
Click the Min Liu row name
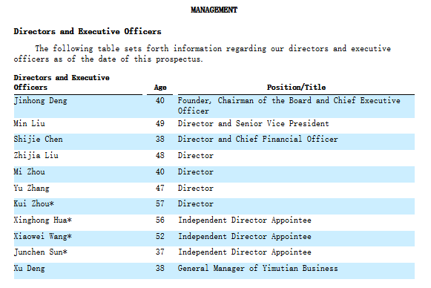(x=30, y=123)
